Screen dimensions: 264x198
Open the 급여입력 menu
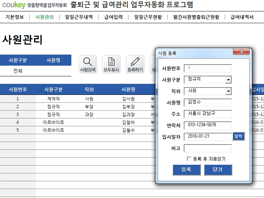click(113, 17)
